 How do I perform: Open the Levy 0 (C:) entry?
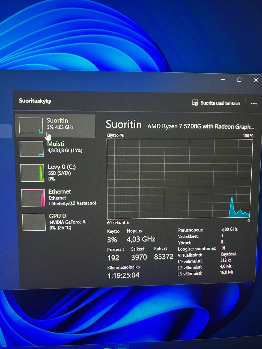click(56, 173)
